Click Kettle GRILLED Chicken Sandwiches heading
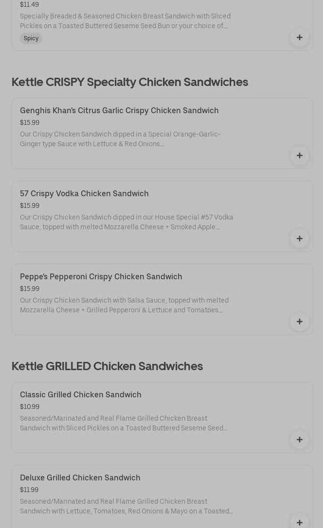Viewport: 323px width, 528px height. (x=107, y=366)
